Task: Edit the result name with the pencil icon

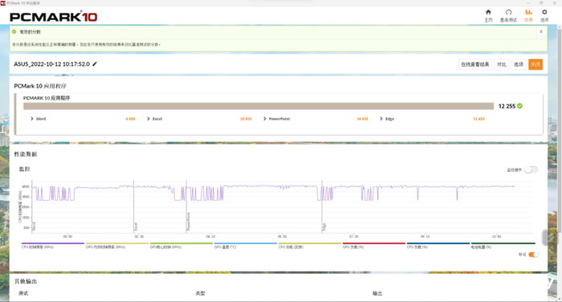Action: click(x=95, y=63)
